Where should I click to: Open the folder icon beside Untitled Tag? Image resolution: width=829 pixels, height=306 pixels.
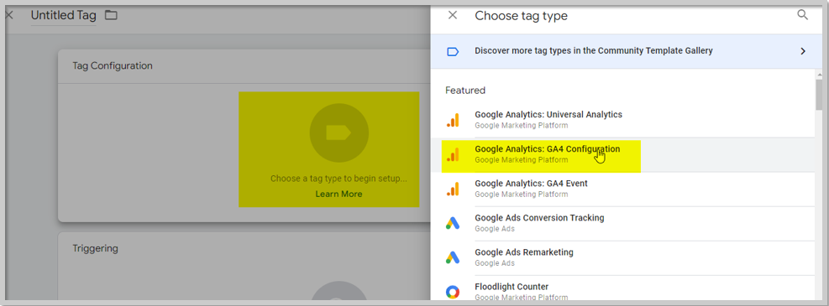[111, 15]
